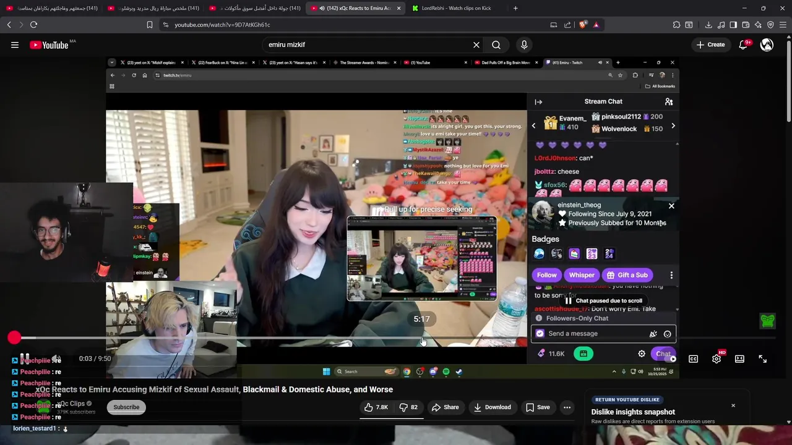Seek using the red progress bar scrubber
The height and width of the screenshot is (445, 792).
[x=14, y=337]
